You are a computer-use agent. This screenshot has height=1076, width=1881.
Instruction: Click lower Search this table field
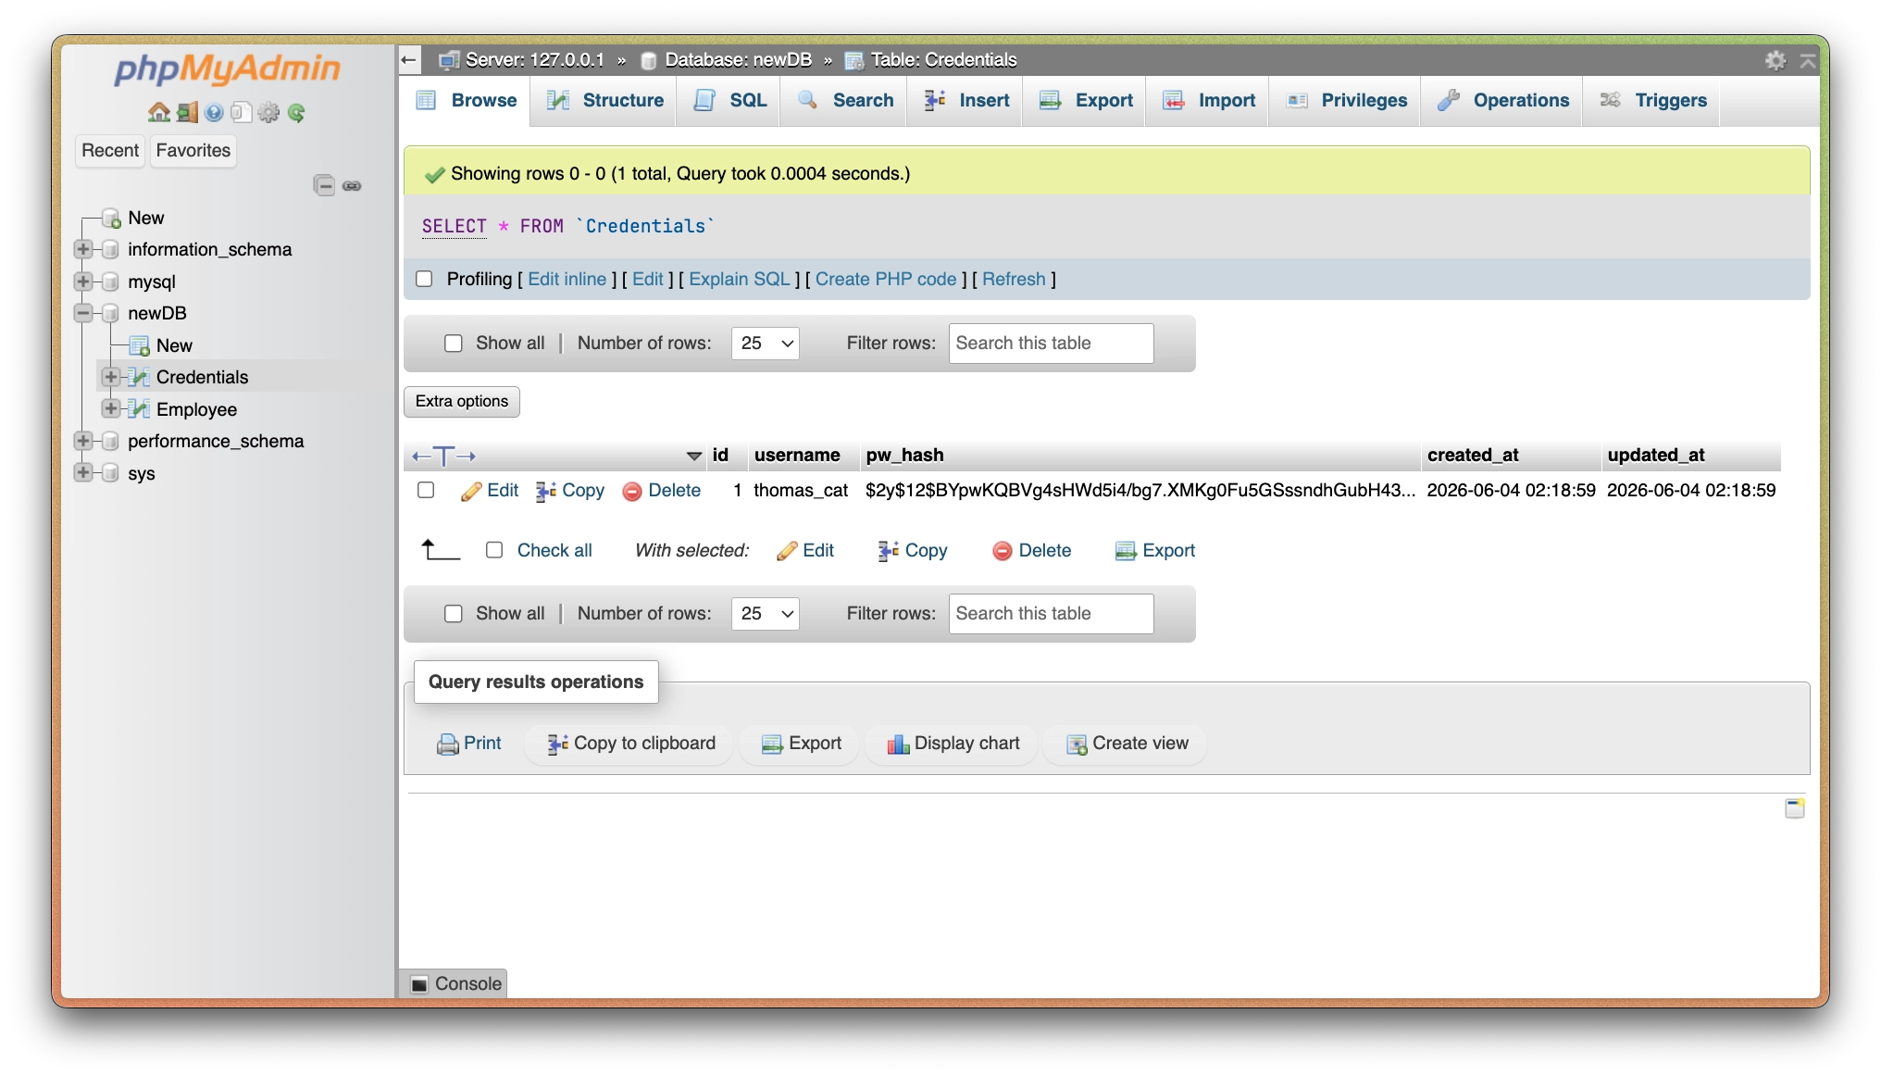click(1051, 614)
